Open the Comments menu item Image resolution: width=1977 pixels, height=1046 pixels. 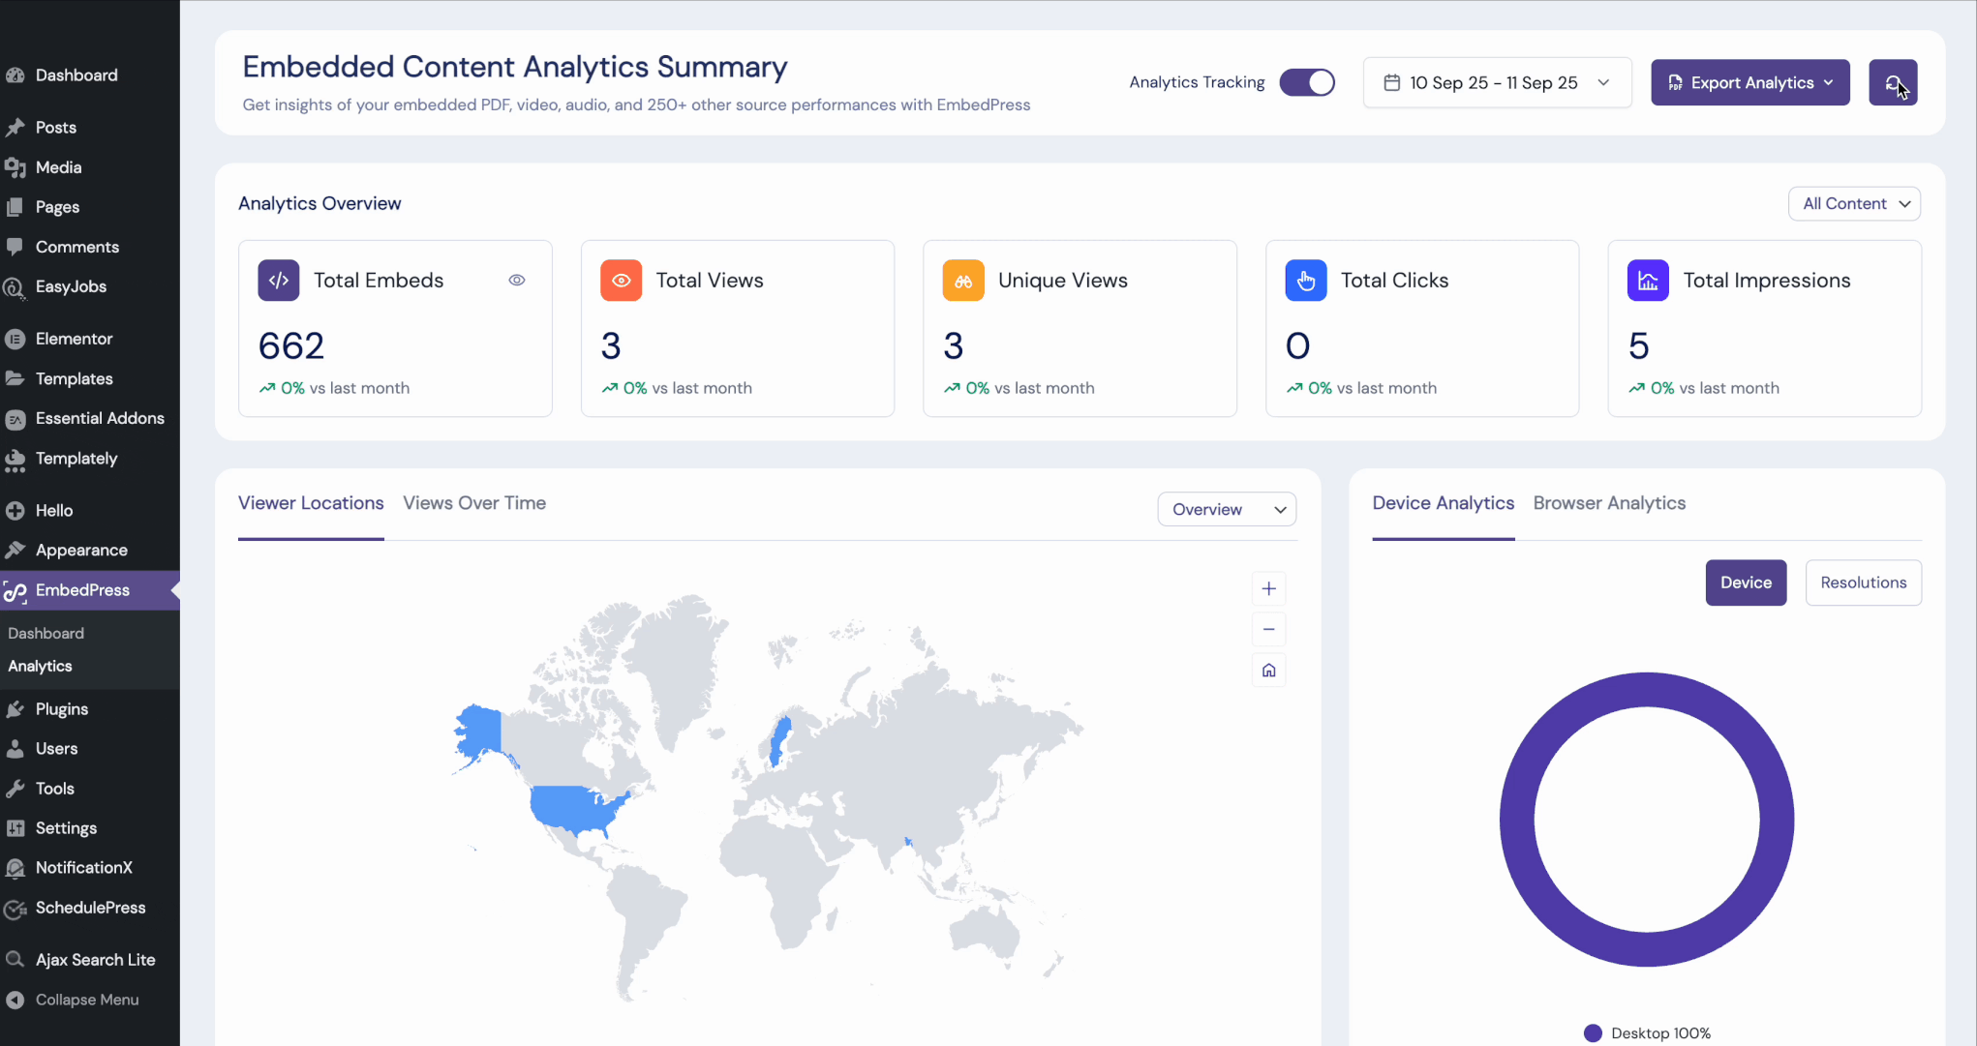(89, 246)
